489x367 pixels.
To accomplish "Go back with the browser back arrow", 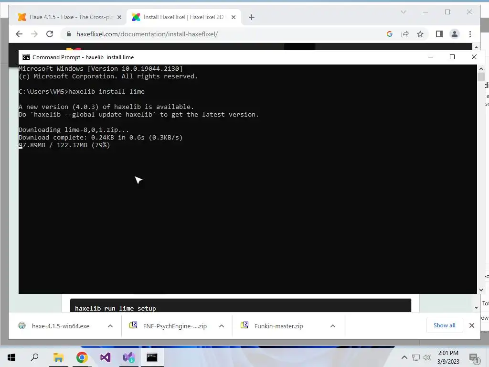I will click(x=19, y=34).
